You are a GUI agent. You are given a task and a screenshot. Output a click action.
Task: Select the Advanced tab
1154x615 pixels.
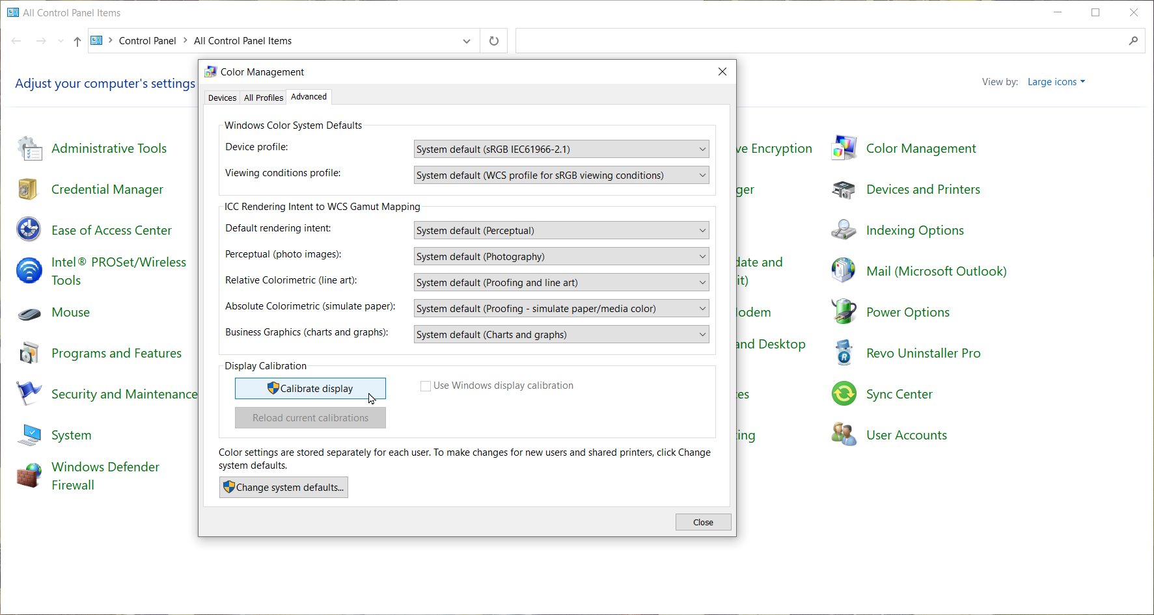tap(309, 97)
